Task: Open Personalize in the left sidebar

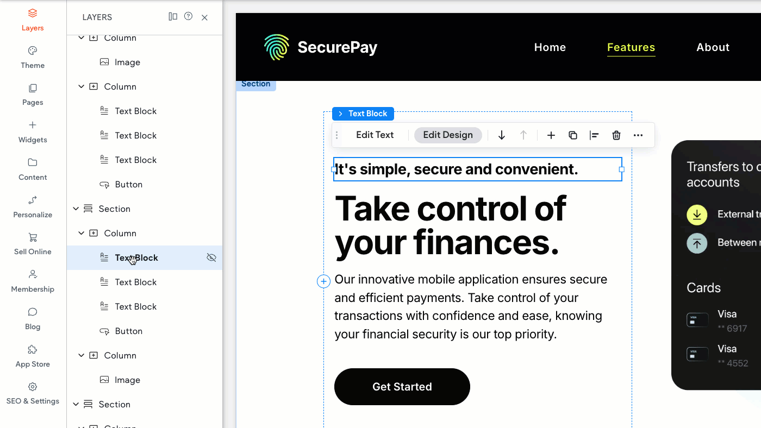Action: 33,206
